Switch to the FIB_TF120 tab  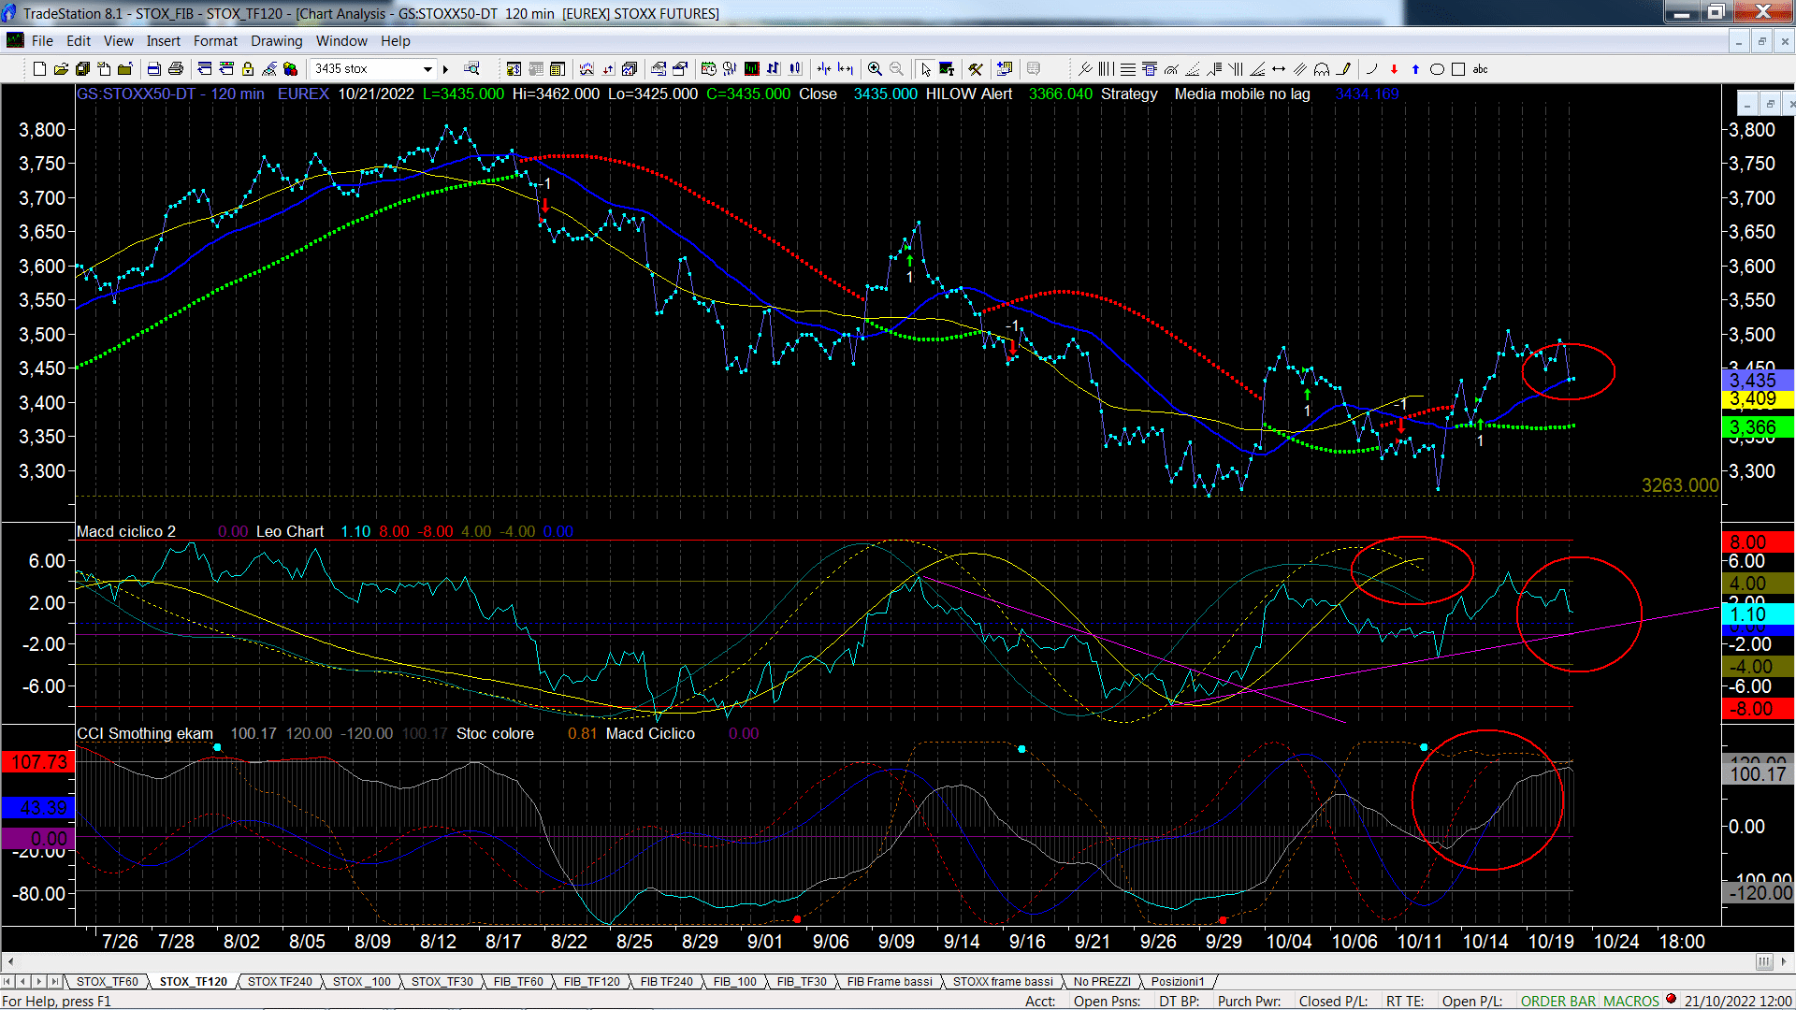(x=592, y=982)
